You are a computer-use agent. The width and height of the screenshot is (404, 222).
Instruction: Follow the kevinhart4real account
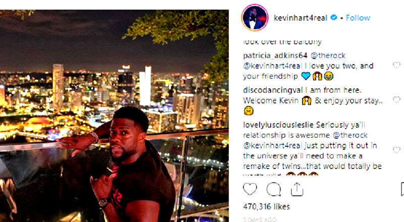pos(358,18)
